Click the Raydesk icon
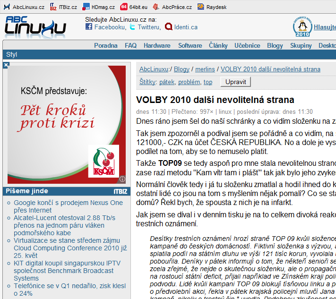Image resolution: width=336 pixels, height=299 pixels. click(200, 7)
